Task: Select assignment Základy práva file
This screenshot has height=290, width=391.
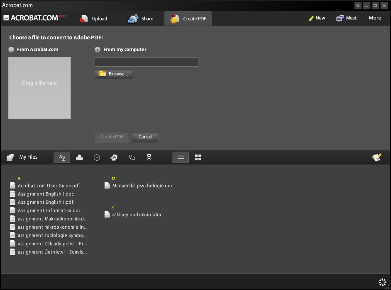Action: pyautogui.click(x=52, y=244)
